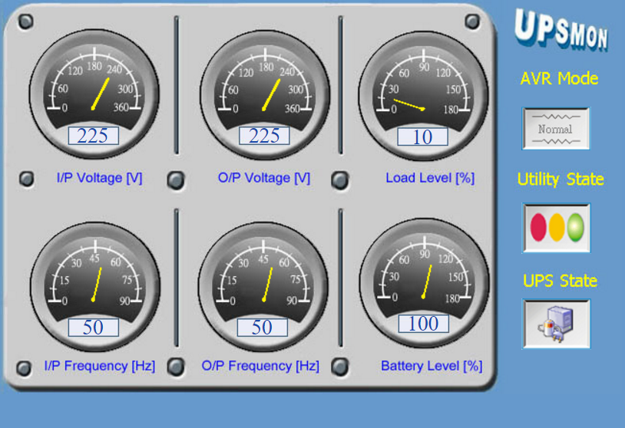Image resolution: width=625 pixels, height=428 pixels.
Task: Select the Load Level 10 readout
Action: click(x=422, y=137)
